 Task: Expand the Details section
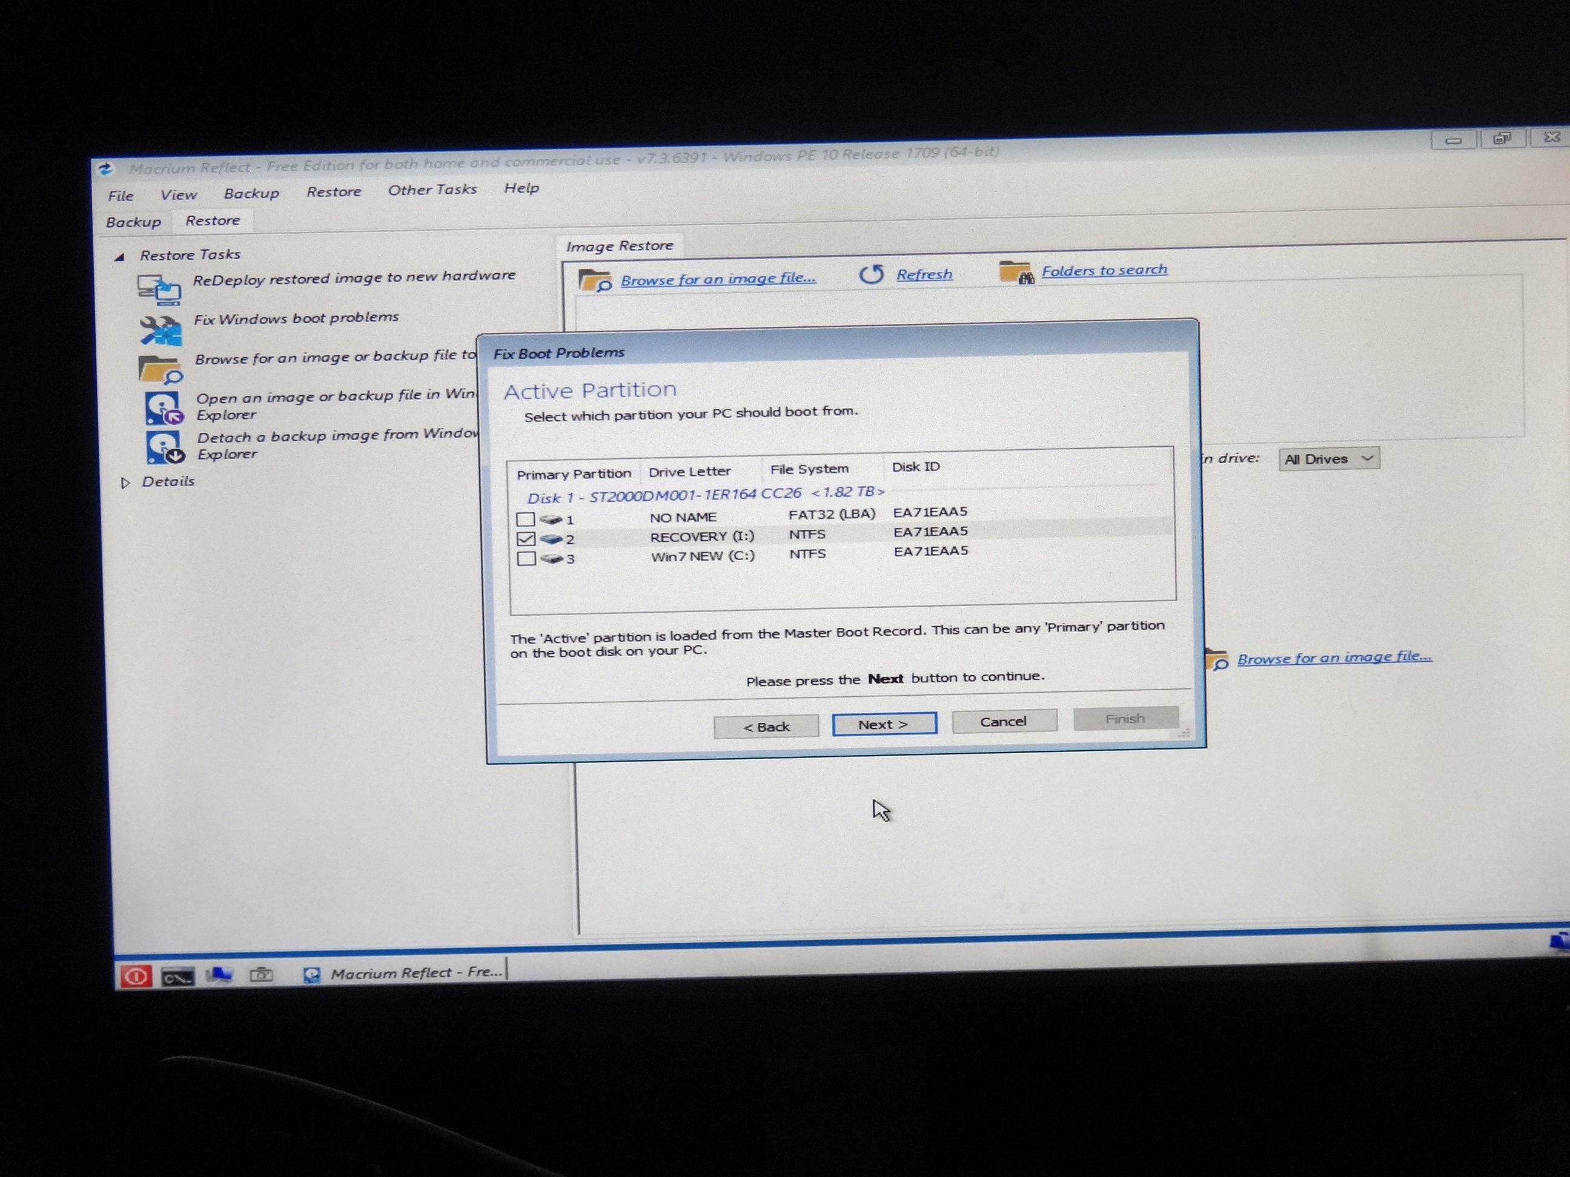point(125,483)
